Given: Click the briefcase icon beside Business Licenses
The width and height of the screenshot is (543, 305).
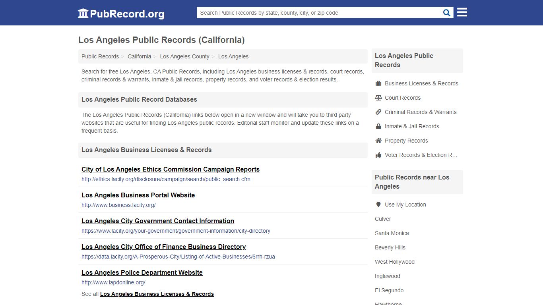Looking at the screenshot, I should tap(378, 83).
